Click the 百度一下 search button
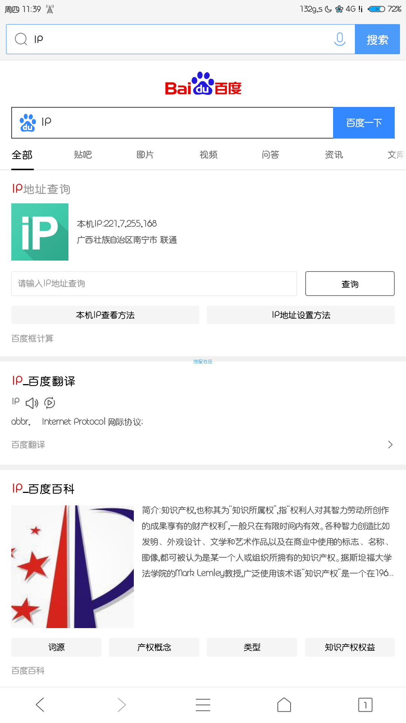Image resolution: width=406 pixels, height=723 pixels. (364, 123)
